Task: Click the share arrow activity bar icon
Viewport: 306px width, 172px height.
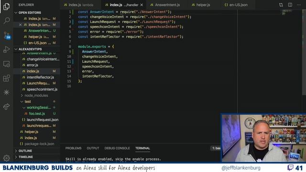Action: click(x=6, y=107)
